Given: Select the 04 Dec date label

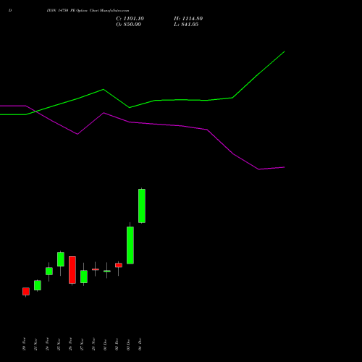Looking at the screenshot, I should [x=140, y=344].
